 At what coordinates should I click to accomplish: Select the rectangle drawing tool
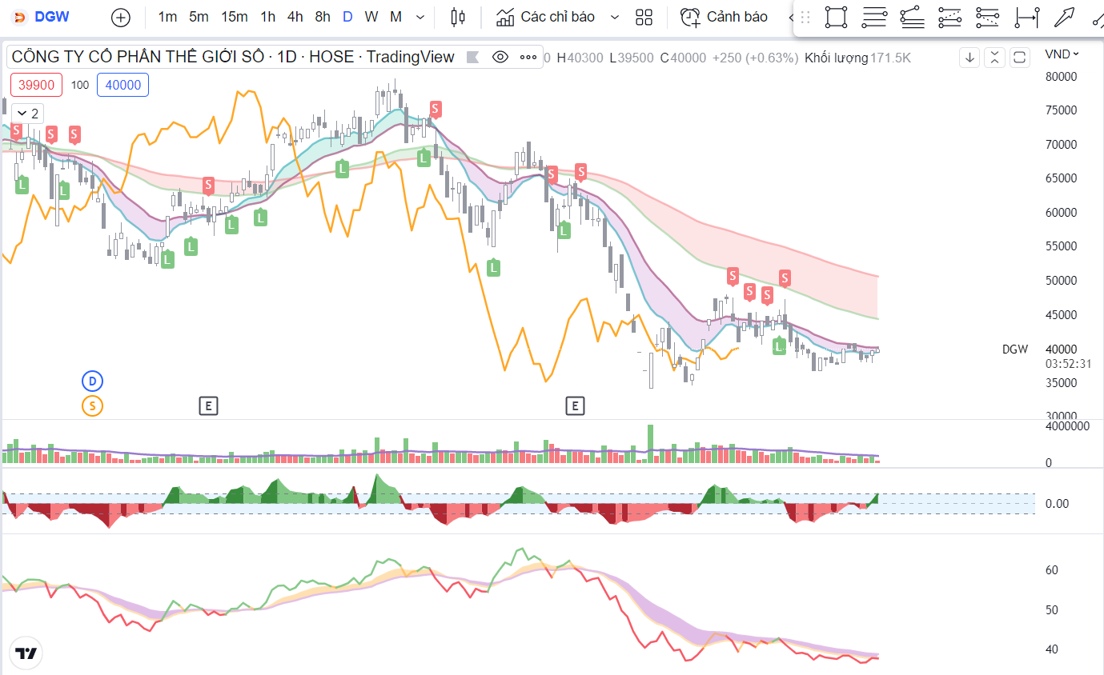[x=836, y=17]
